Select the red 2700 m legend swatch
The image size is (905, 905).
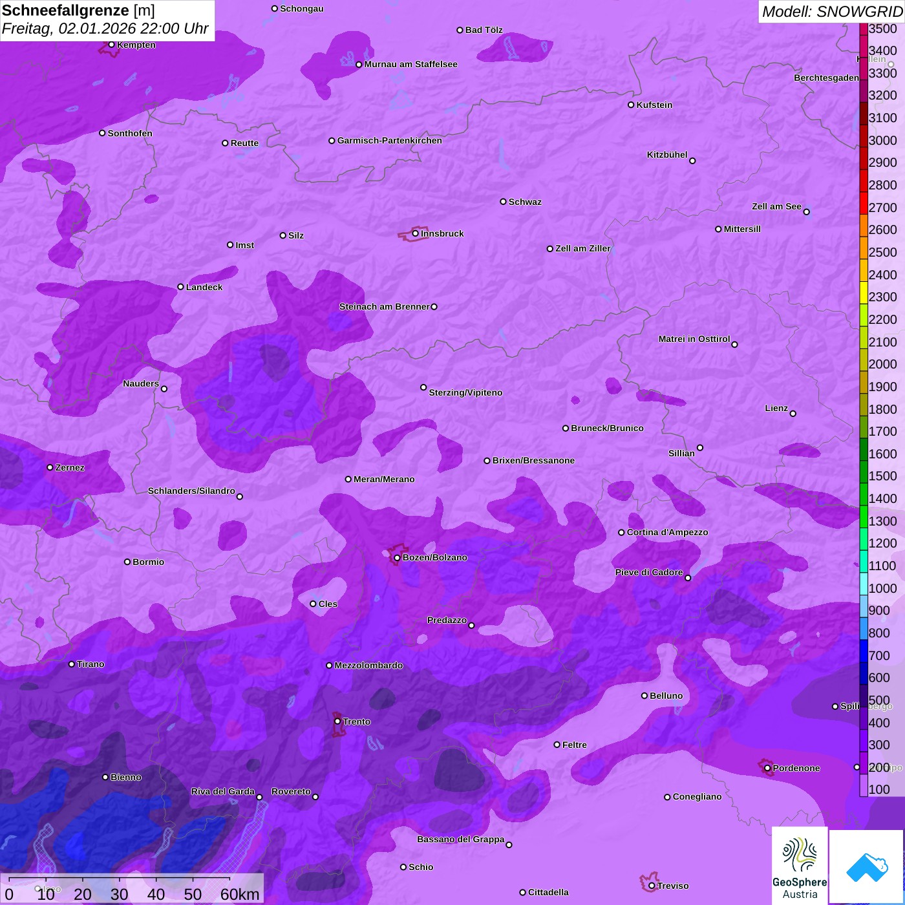tap(864, 202)
